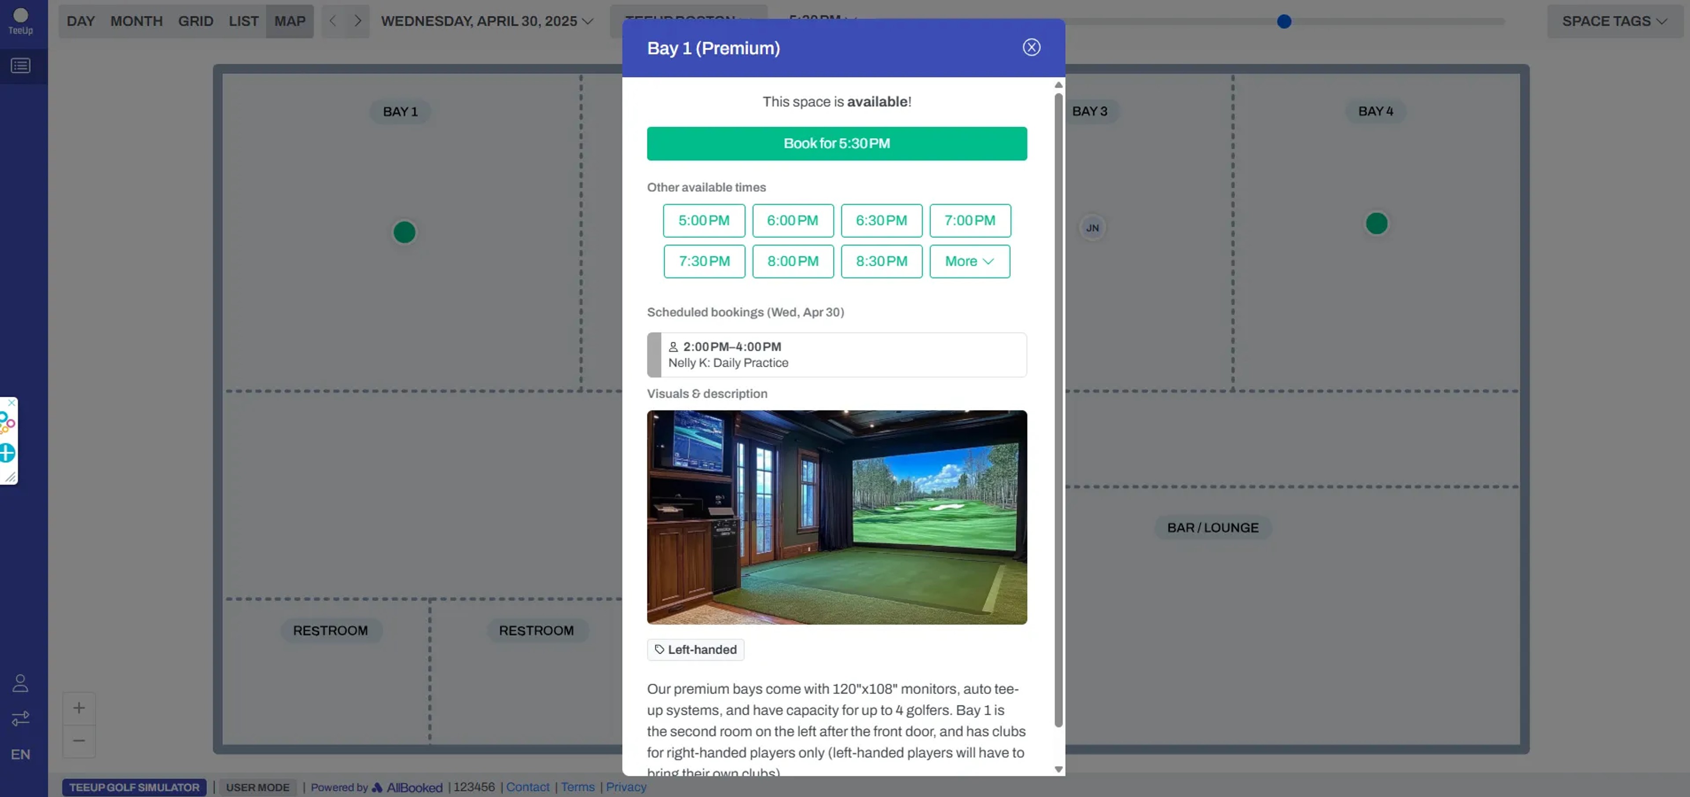1690x797 pixels.
Task: Switch to LIST view
Action: 243,21
